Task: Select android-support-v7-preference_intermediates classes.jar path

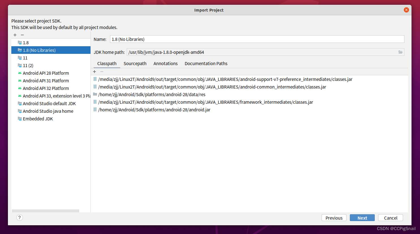Action: click(225, 79)
